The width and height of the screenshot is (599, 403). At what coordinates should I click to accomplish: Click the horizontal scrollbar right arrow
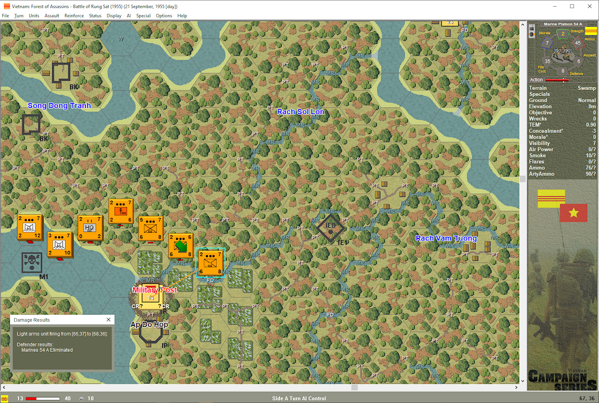point(516,387)
